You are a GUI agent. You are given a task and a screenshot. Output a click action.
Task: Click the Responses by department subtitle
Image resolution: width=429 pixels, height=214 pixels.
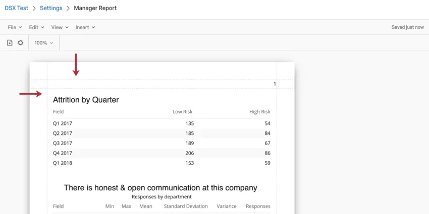pyautogui.click(x=162, y=197)
